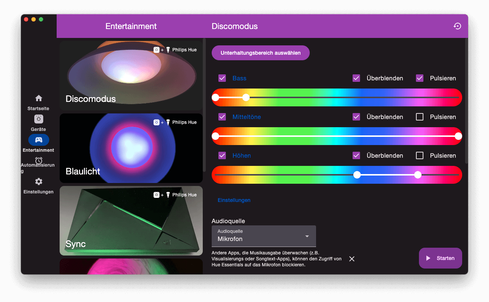The height and width of the screenshot is (302, 489).
Task: Click the left handle of Höhen color slider
Action: (357, 175)
